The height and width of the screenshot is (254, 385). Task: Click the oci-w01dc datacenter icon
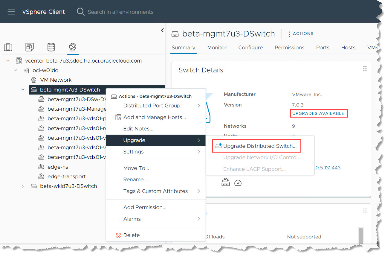coord(26,70)
